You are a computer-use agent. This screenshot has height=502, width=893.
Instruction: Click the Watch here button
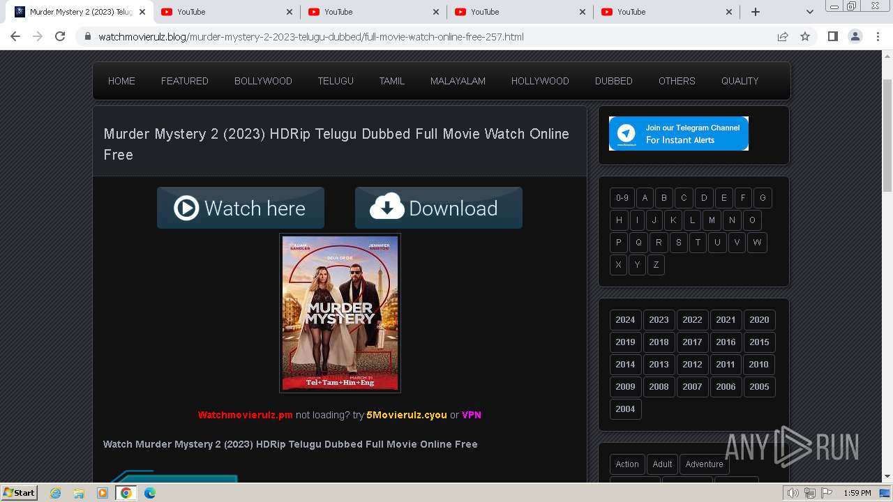point(241,208)
